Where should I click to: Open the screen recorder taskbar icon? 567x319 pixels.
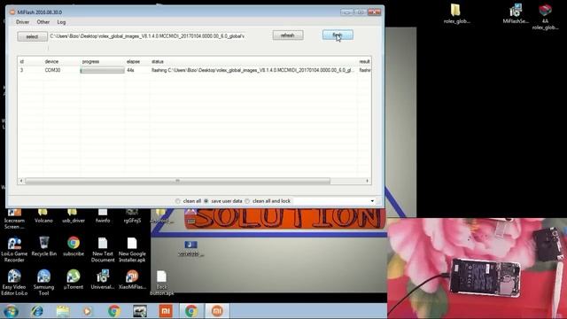click(x=140, y=311)
